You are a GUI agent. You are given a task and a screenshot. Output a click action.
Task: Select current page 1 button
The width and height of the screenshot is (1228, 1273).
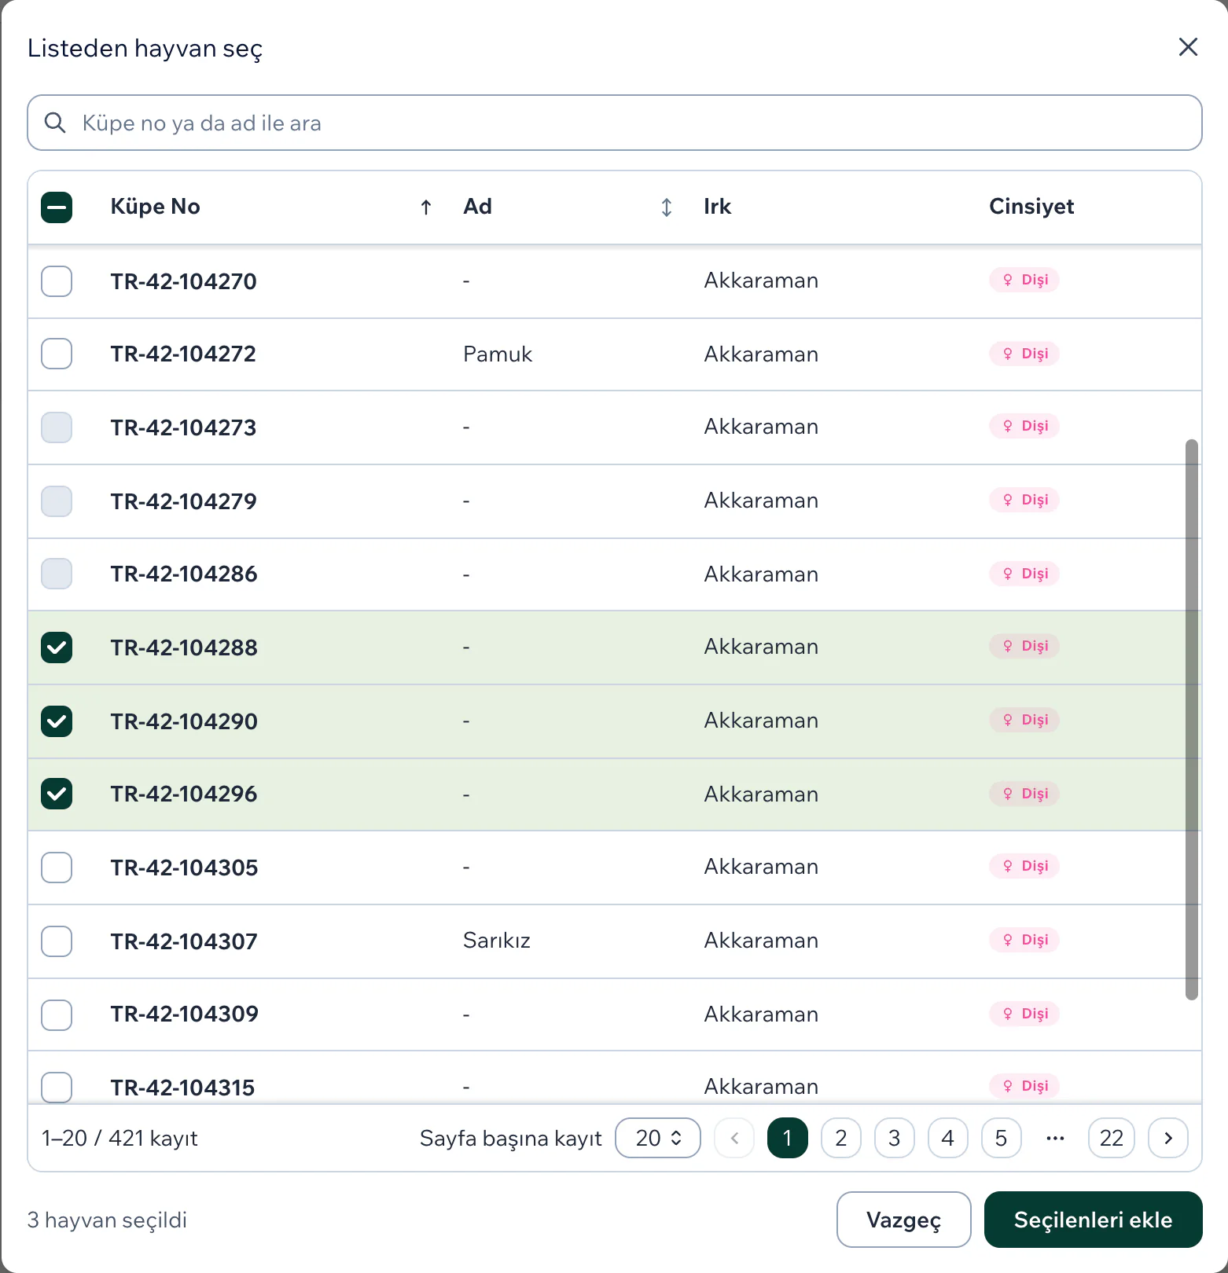click(788, 1138)
